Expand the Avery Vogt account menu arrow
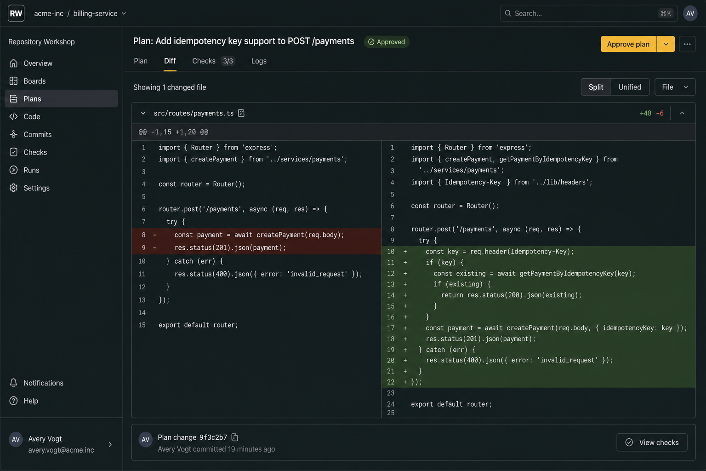This screenshot has height=471, width=706. (x=110, y=444)
